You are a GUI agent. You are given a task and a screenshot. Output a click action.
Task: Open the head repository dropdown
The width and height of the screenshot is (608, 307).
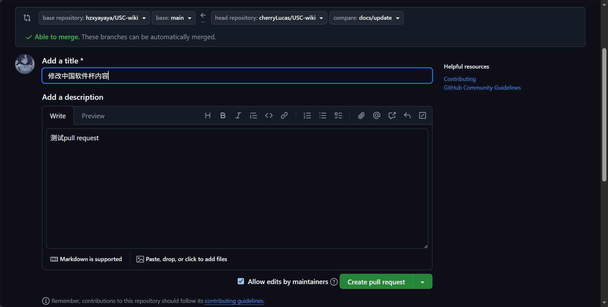click(269, 18)
